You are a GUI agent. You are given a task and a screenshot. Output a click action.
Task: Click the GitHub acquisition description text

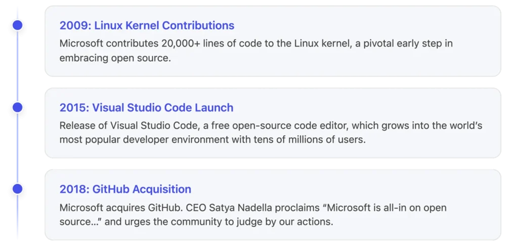coord(253,215)
